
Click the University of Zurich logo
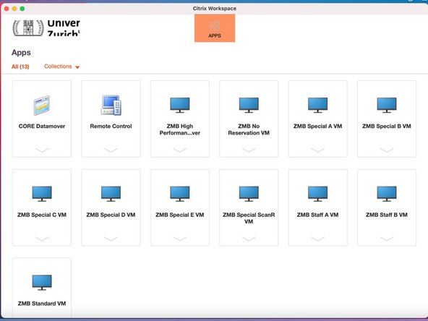coord(46,28)
